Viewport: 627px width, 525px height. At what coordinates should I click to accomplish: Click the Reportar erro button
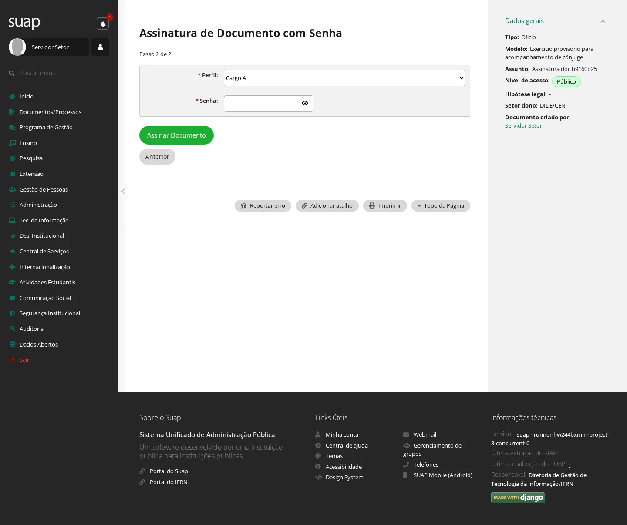coord(263,206)
